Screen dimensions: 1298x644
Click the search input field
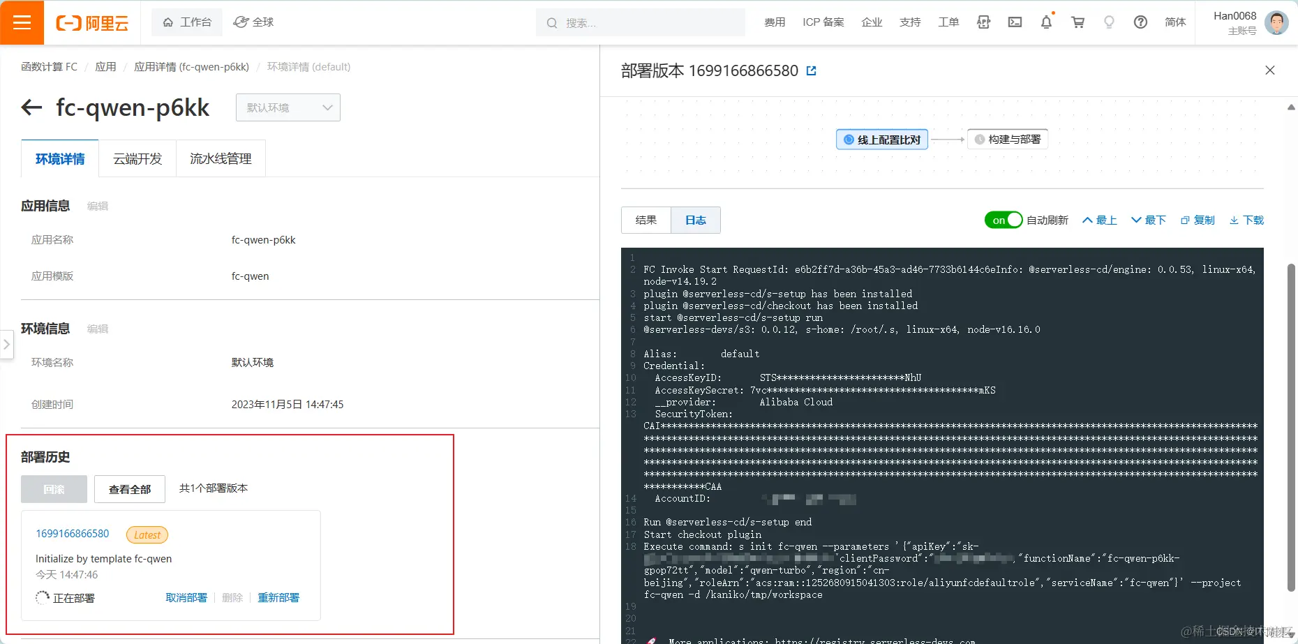point(640,22)
